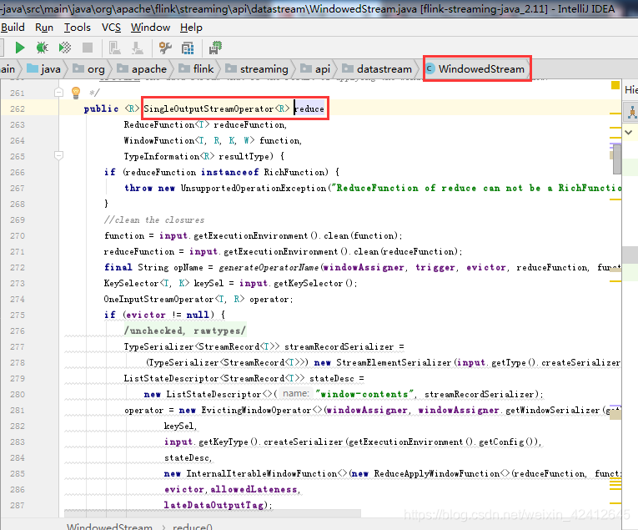The image size is (638, 530).
Task: Select datastream folder in navigation bar
Action: coord(377,68)
